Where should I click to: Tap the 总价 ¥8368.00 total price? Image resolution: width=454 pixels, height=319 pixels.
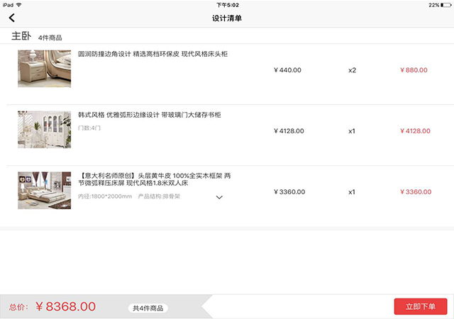click(52, 306)
